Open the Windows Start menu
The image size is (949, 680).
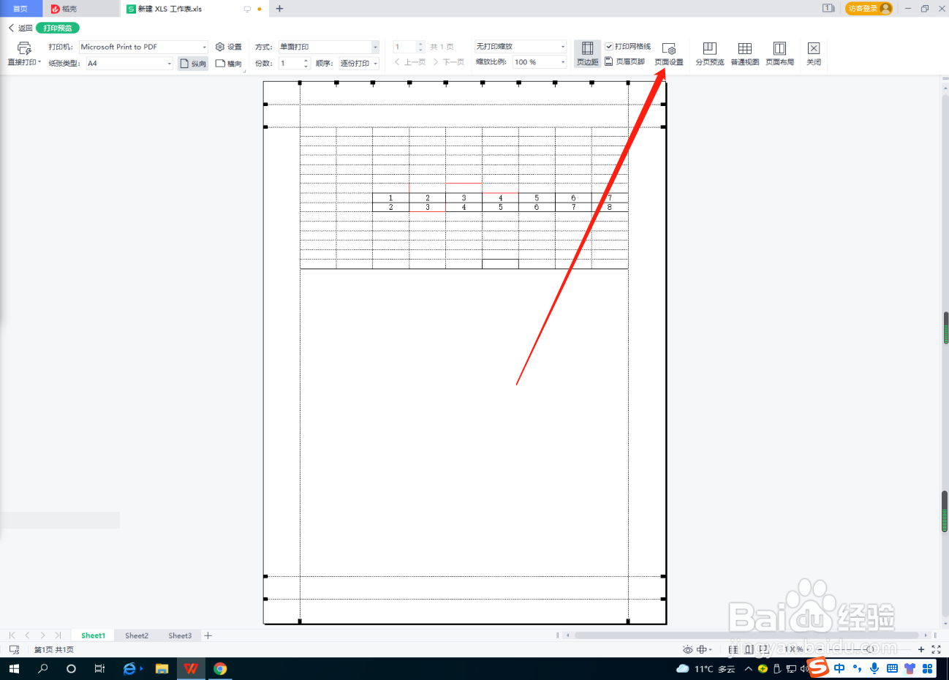pyautogui.click(x=14, y=668)
